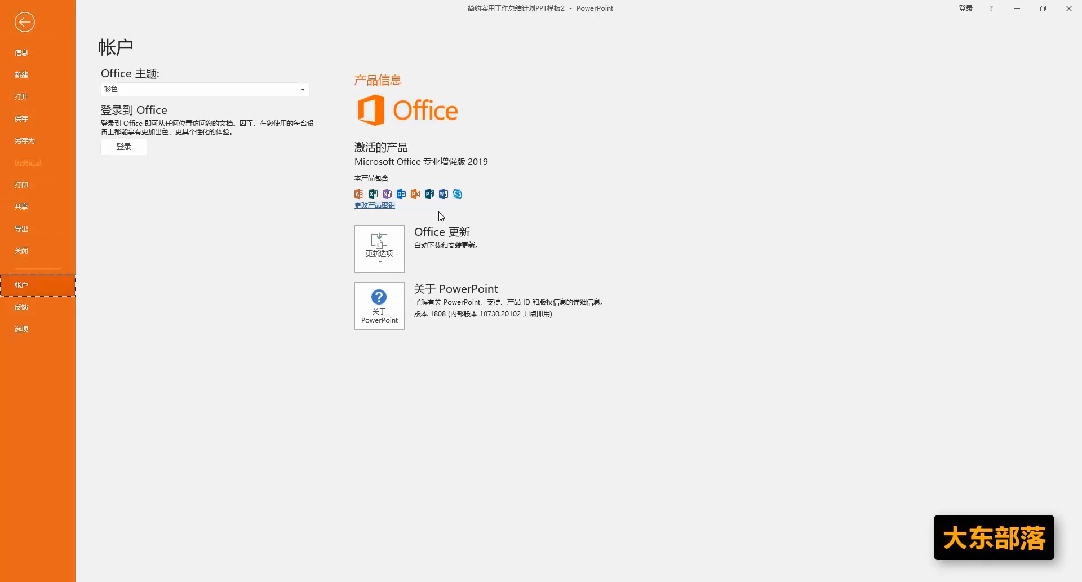The width and height of the screenshot is (1082, 582).
Task: Click the OneNote icon
Action: pos(387,194)
